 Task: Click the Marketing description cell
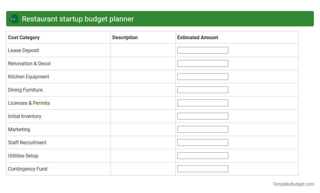point(143,129)
